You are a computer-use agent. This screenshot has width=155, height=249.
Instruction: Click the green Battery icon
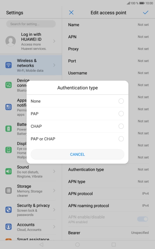(9, 128)
